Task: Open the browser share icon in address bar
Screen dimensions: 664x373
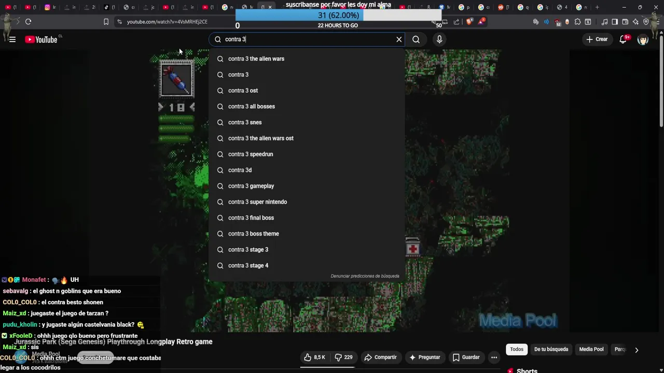Action: click(457, 22)
